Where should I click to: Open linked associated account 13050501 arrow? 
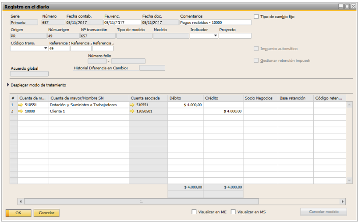(132, 111)
